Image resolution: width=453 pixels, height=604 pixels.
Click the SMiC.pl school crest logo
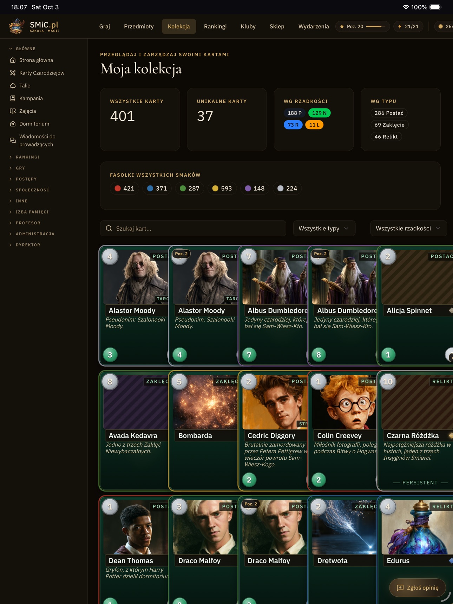[x=16, y=26]
